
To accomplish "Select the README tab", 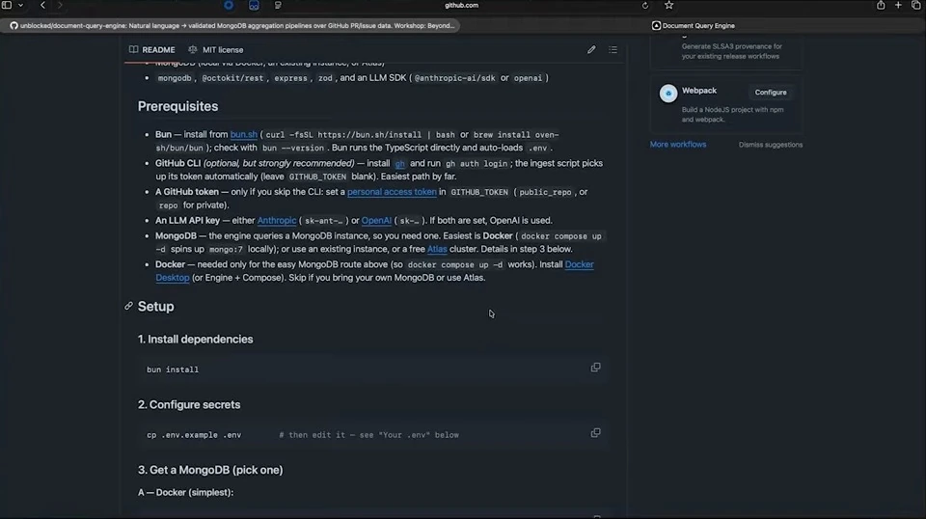I will pos(152,49).
